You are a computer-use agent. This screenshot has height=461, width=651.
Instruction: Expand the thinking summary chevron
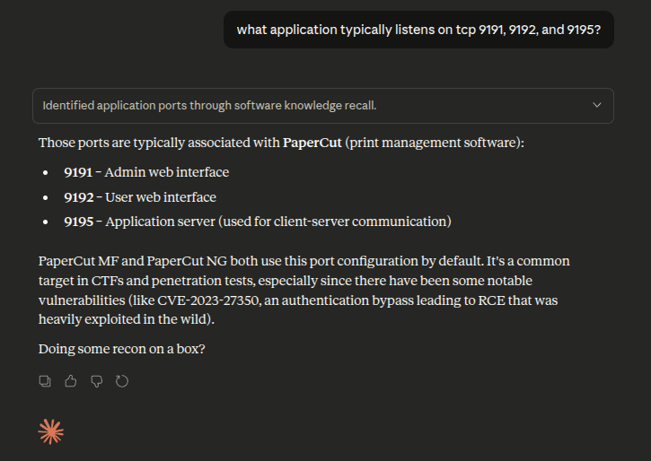596,105
